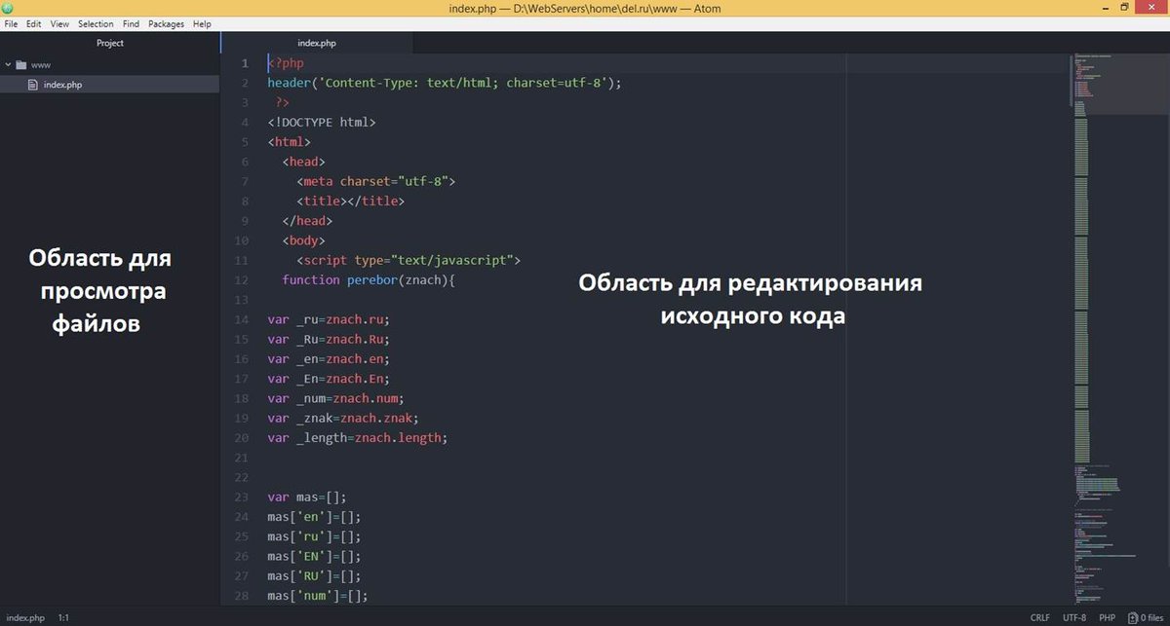Place cursor on the header('Content-Type line
The width and height of the screenshot is (1170, 626).
(445, 83)
